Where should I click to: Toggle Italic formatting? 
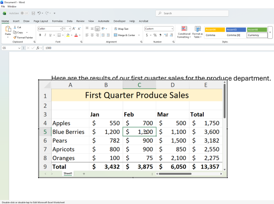coord(45,35)
